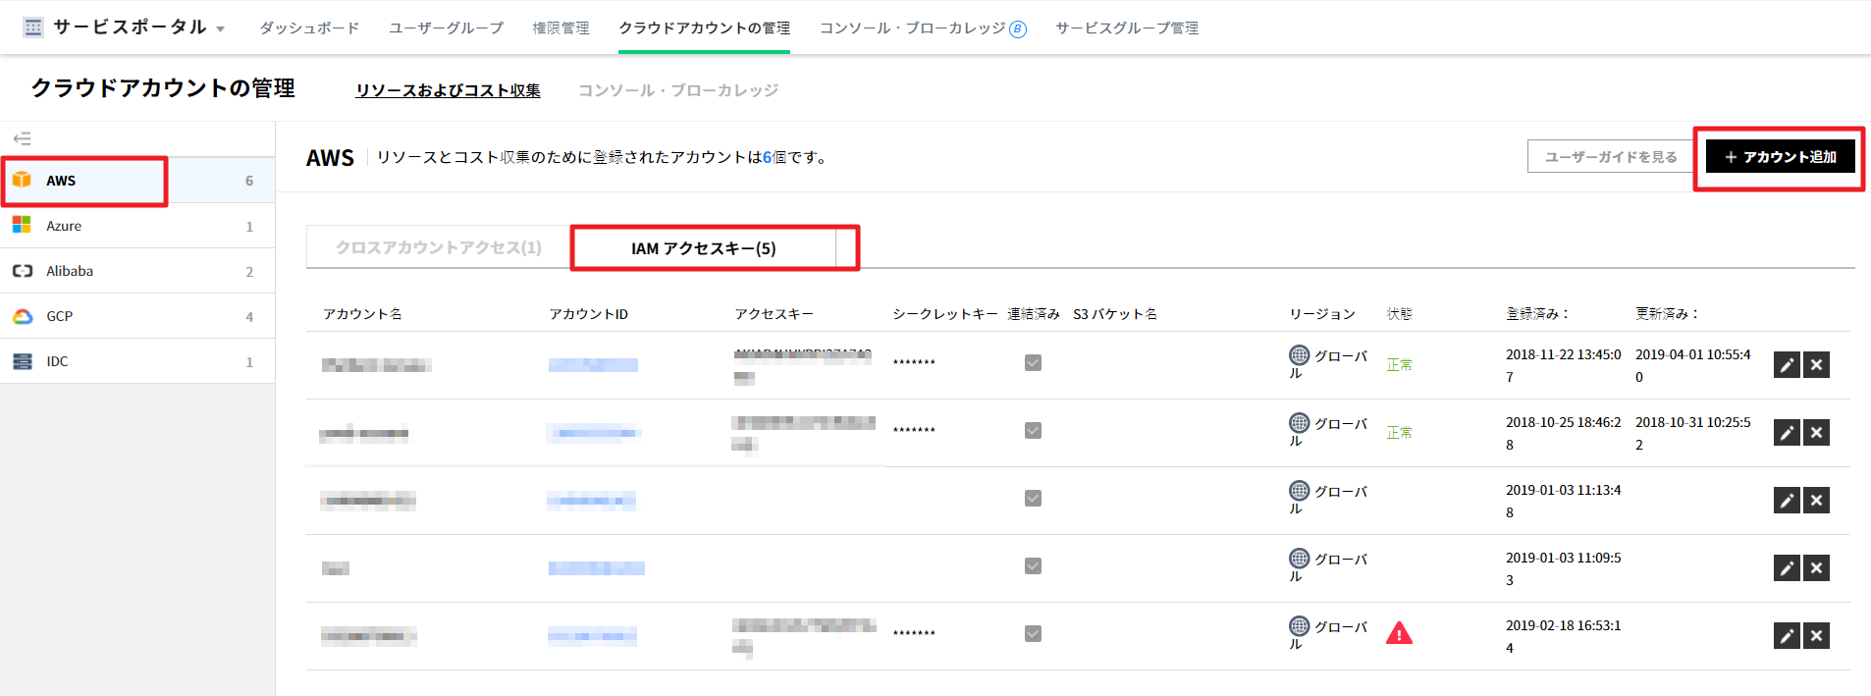Switch to クロスアカウントアクセス(1) tab
The width and height of the screenshot is (1871, 696).
click(438, 247)
